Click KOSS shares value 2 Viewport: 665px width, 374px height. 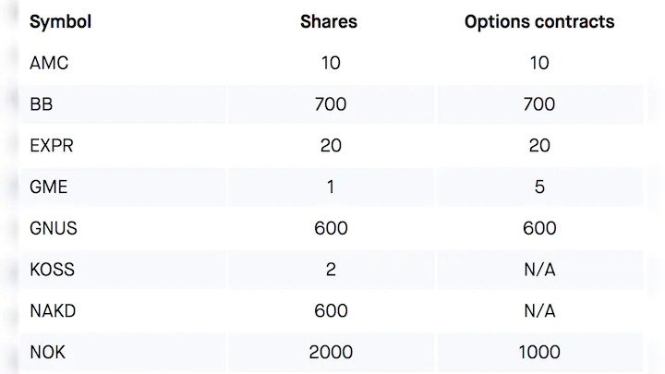tap(331, 270)
